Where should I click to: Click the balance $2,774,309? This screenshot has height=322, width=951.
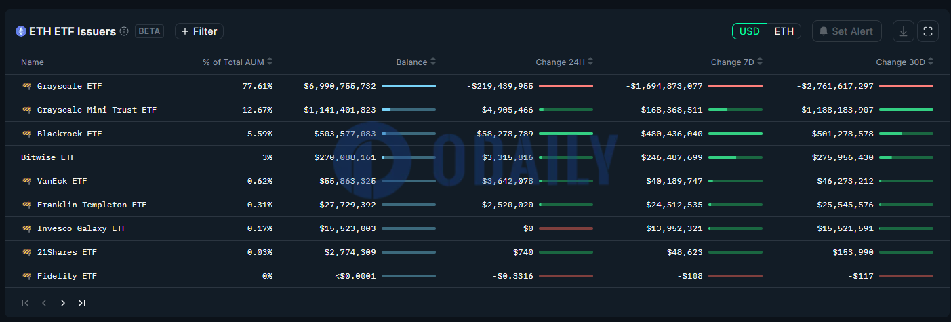point(350,252)
